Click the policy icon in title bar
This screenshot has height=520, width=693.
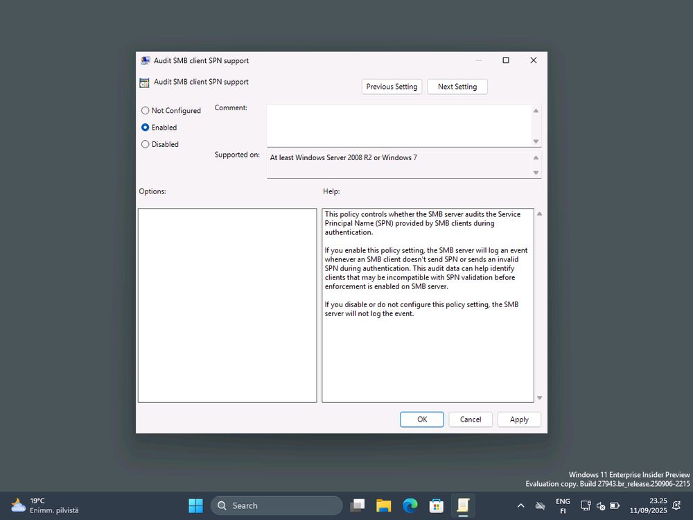pos(145,60)
